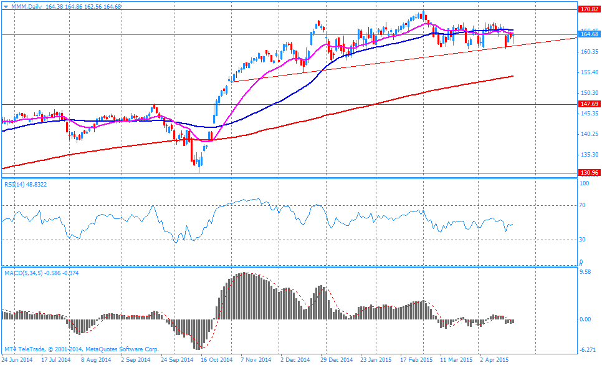Click the 140.25 price axis value

[x=590, y=134]
